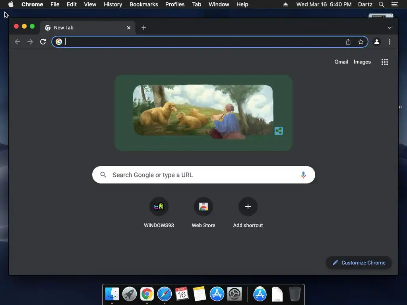Start voice search with microphone
407x305 pixels.
coord(303,175)
